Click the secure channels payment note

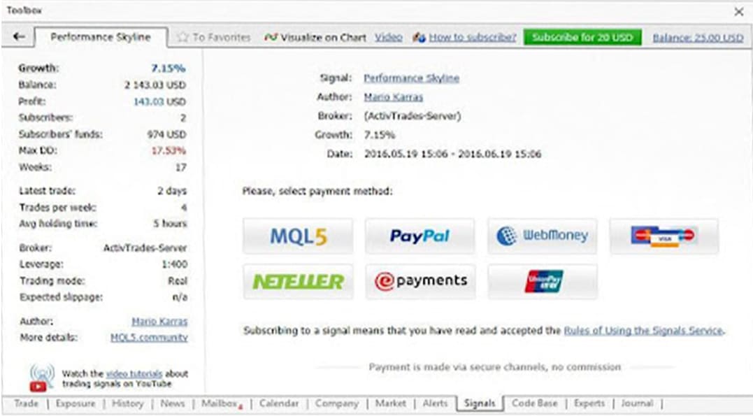click(x=494, y=367)
